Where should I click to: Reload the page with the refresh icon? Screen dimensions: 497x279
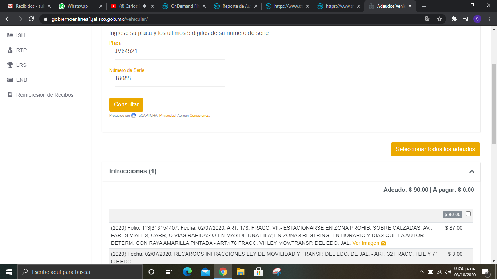[31, 19]
